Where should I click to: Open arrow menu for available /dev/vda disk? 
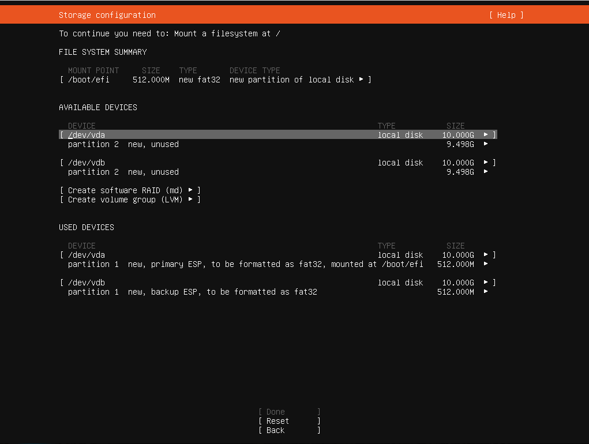click(x=486, y=135)
